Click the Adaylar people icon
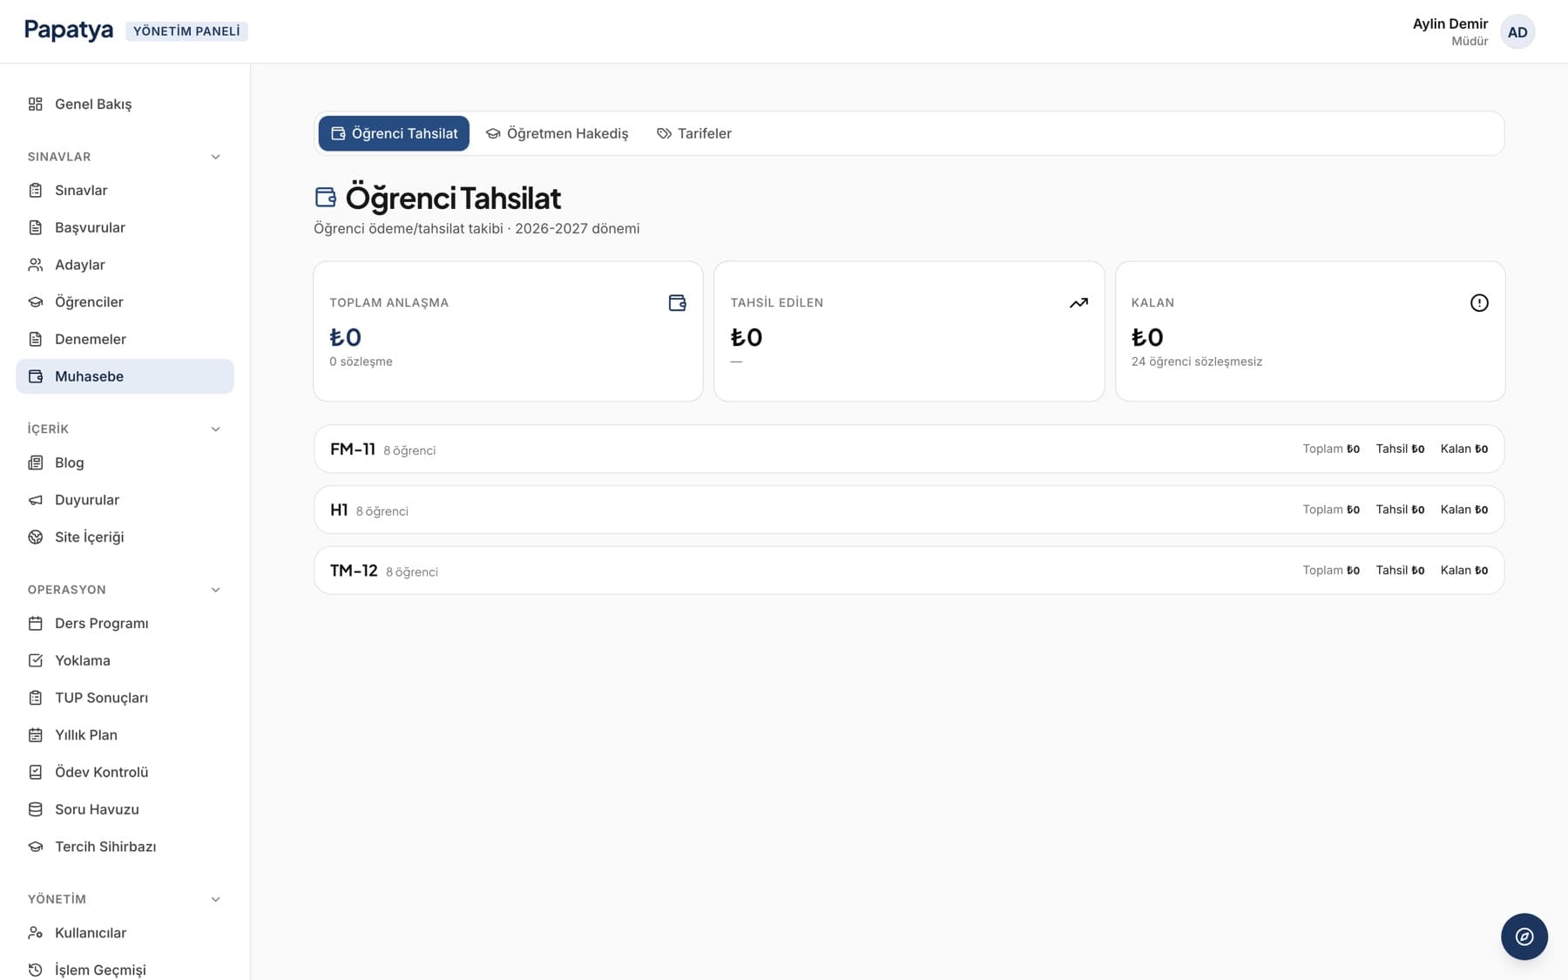Screen dimensions: 1568x980 36,265
